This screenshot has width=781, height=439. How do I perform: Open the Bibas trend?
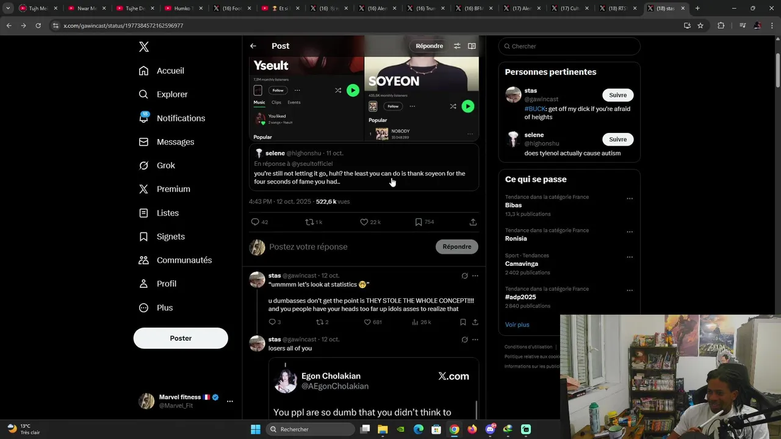click(x=513, y=205)
